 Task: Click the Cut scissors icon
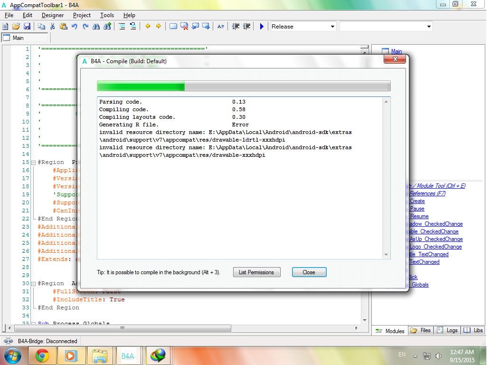[x=52, y=27]
